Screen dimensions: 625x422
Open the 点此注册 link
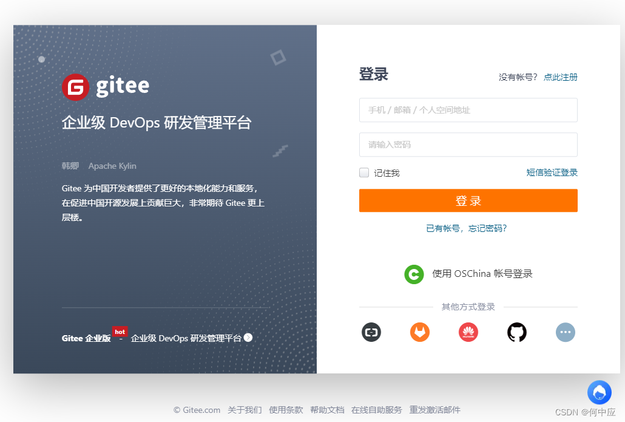[x=561, y=77]
